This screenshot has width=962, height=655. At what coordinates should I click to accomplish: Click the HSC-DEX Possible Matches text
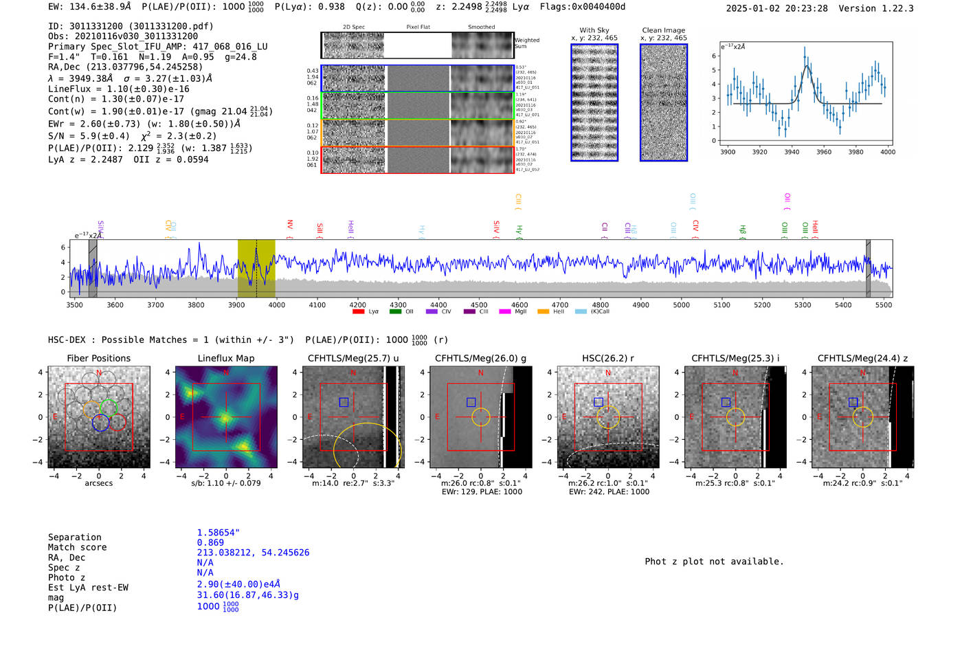point(171,340)
